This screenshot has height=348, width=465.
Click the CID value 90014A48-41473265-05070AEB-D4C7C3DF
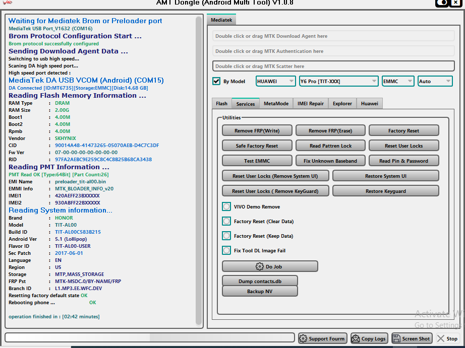[107, 146]
